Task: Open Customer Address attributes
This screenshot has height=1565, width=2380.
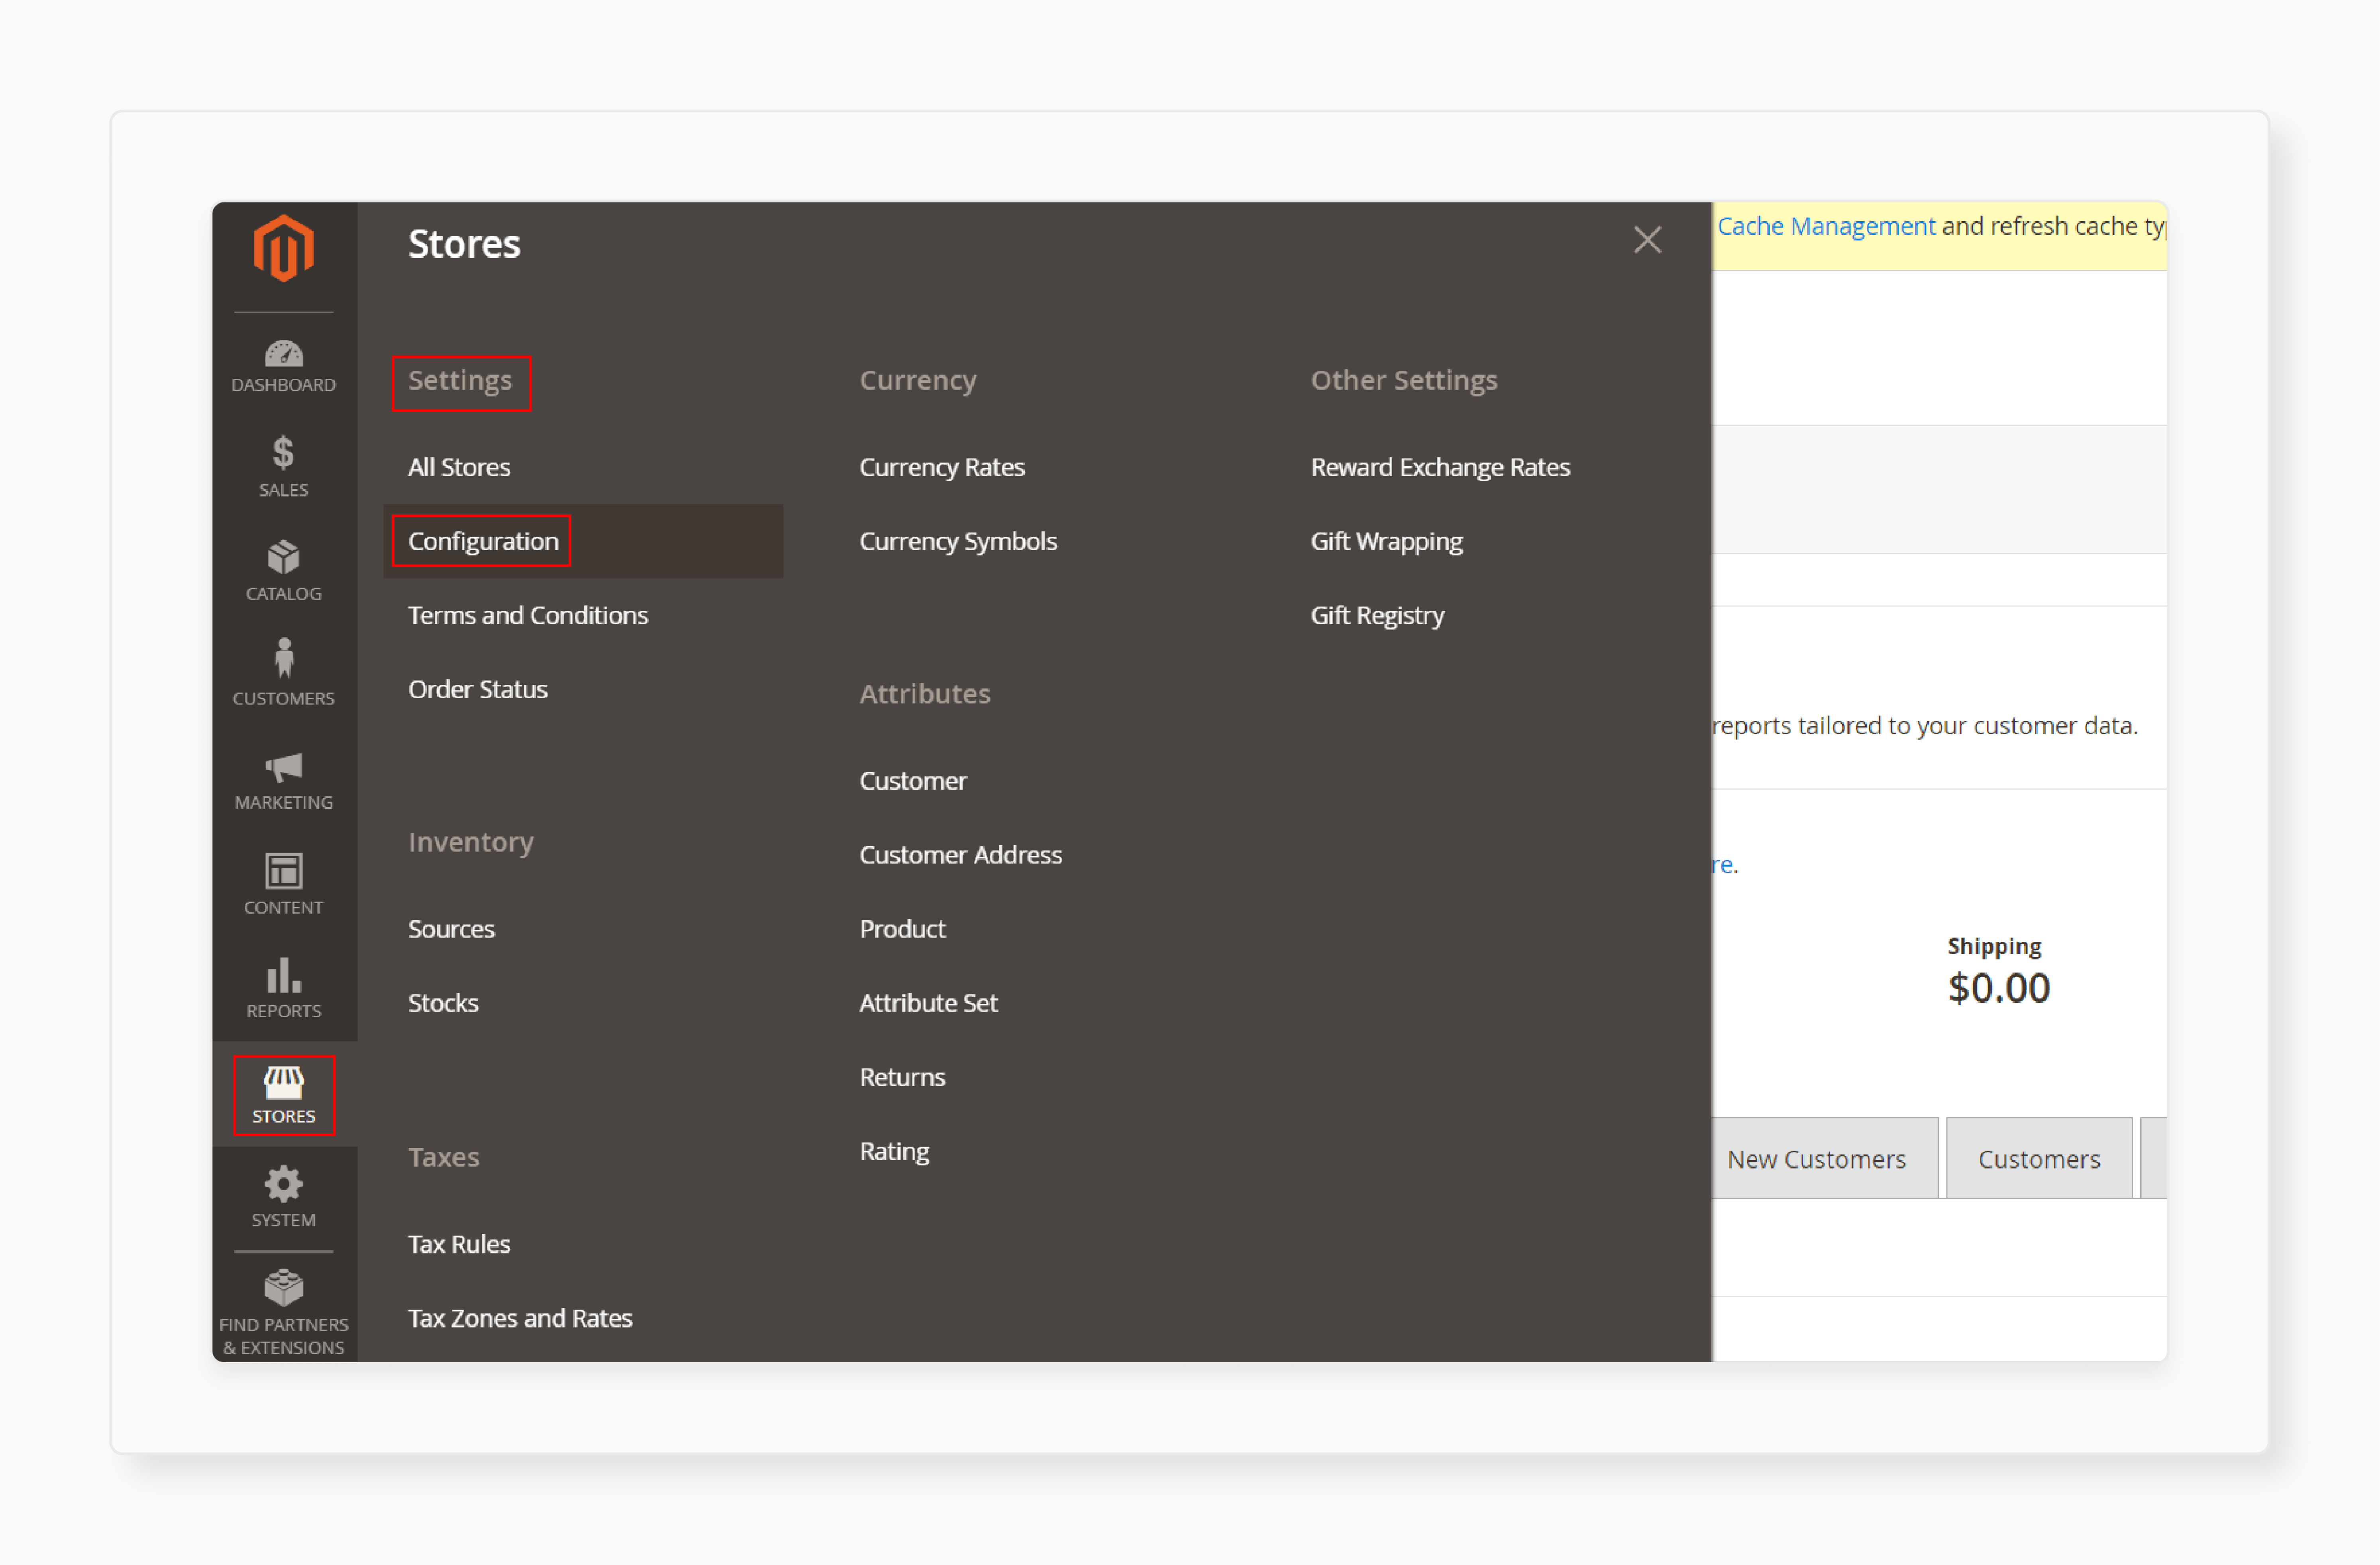Action: pos(961,855)
